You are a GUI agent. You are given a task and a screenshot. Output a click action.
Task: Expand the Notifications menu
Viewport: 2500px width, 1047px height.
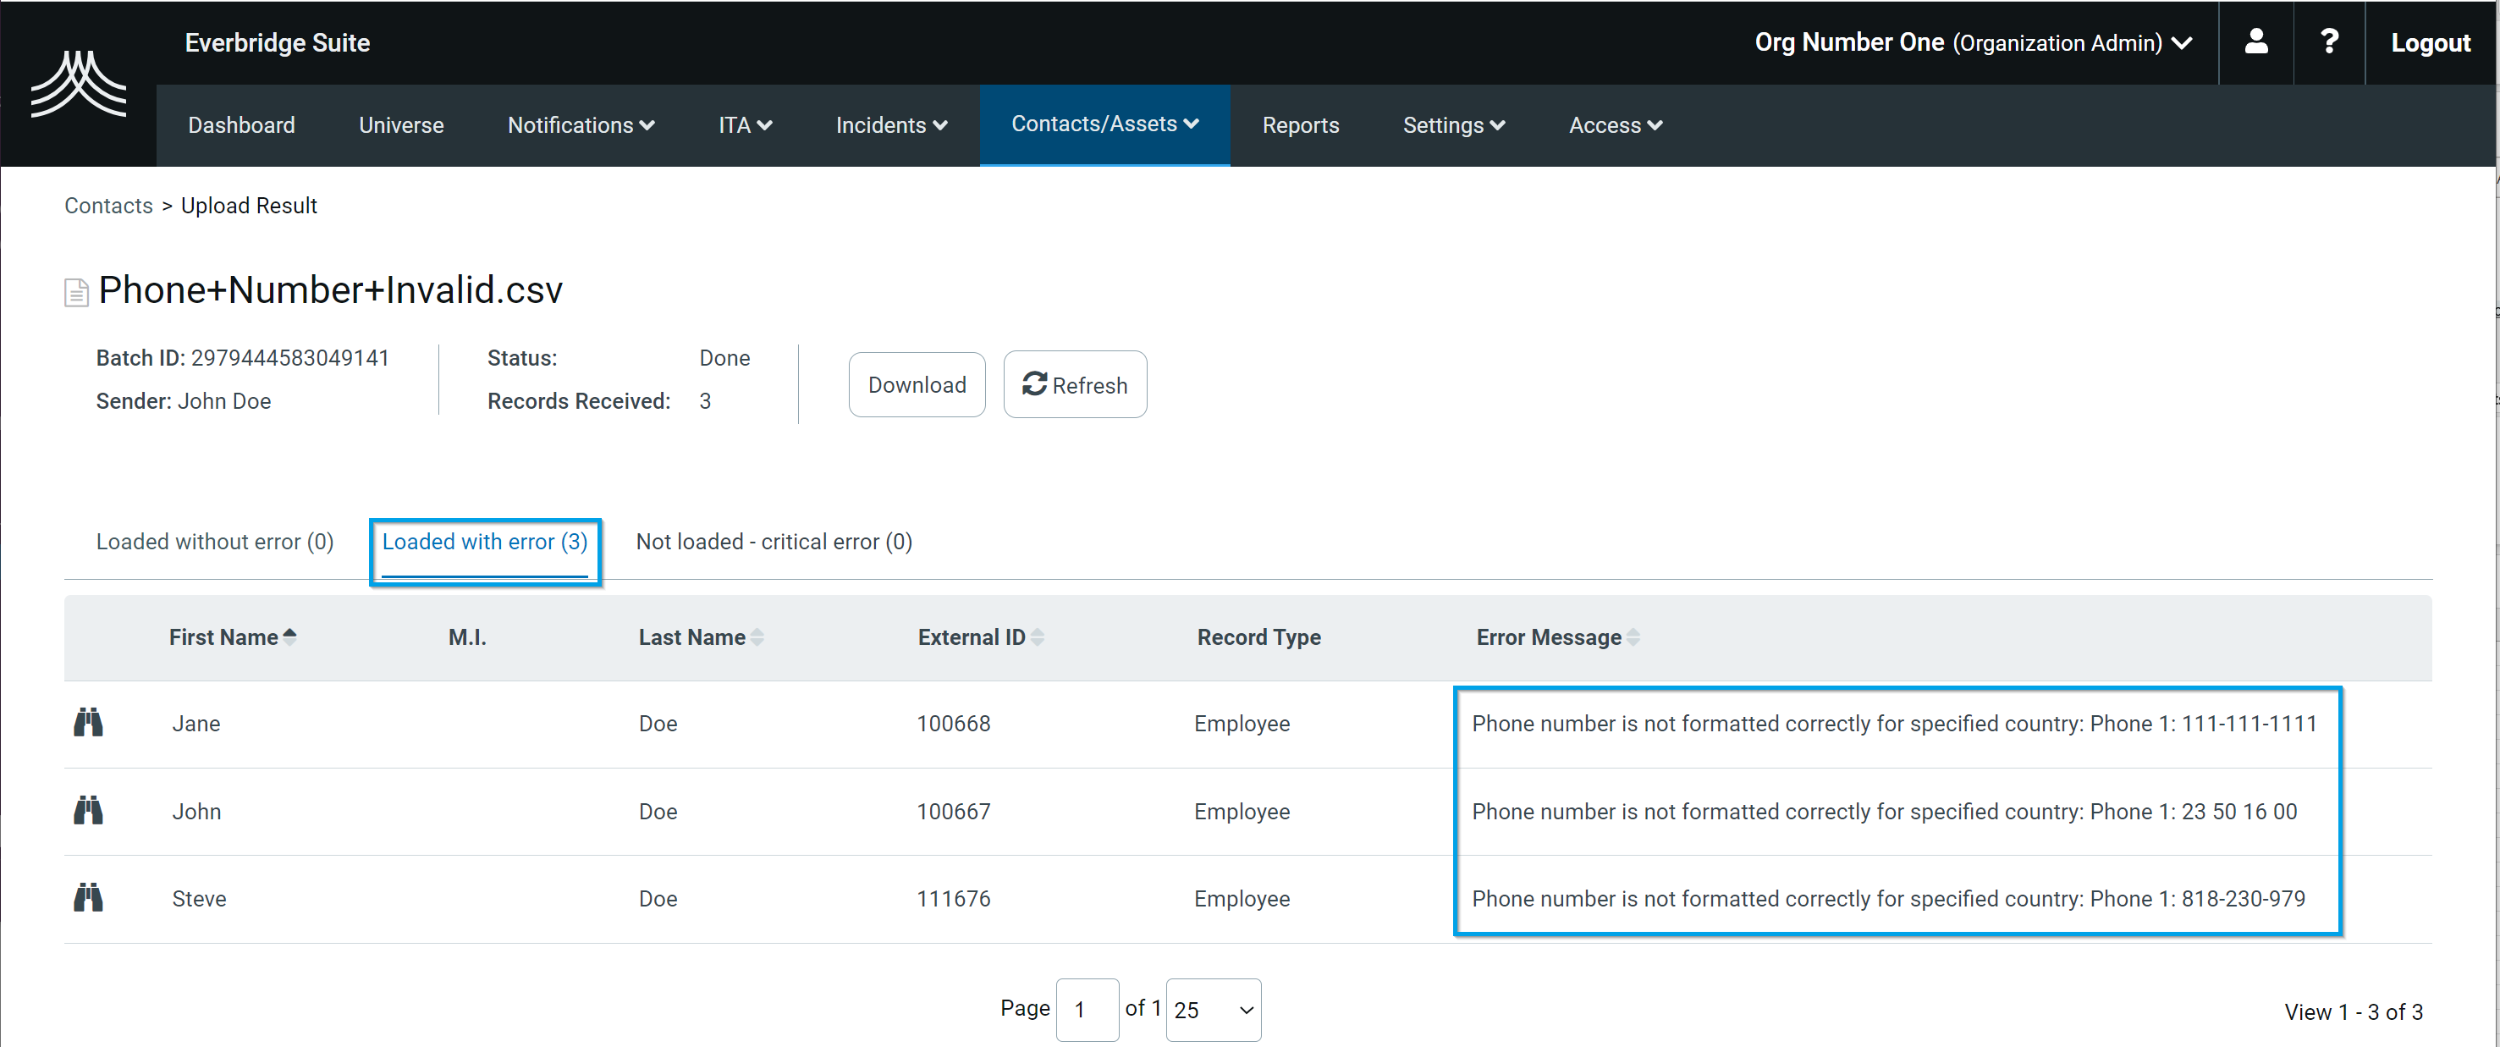(581, 125)
